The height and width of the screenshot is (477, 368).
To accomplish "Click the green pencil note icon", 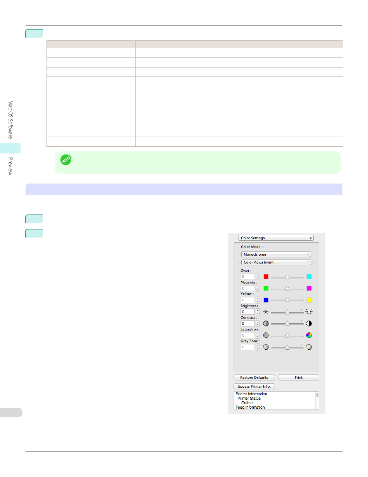I will tap(66, 160).
